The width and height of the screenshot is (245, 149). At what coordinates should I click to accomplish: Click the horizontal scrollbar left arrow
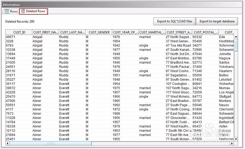tap(7, 143)
